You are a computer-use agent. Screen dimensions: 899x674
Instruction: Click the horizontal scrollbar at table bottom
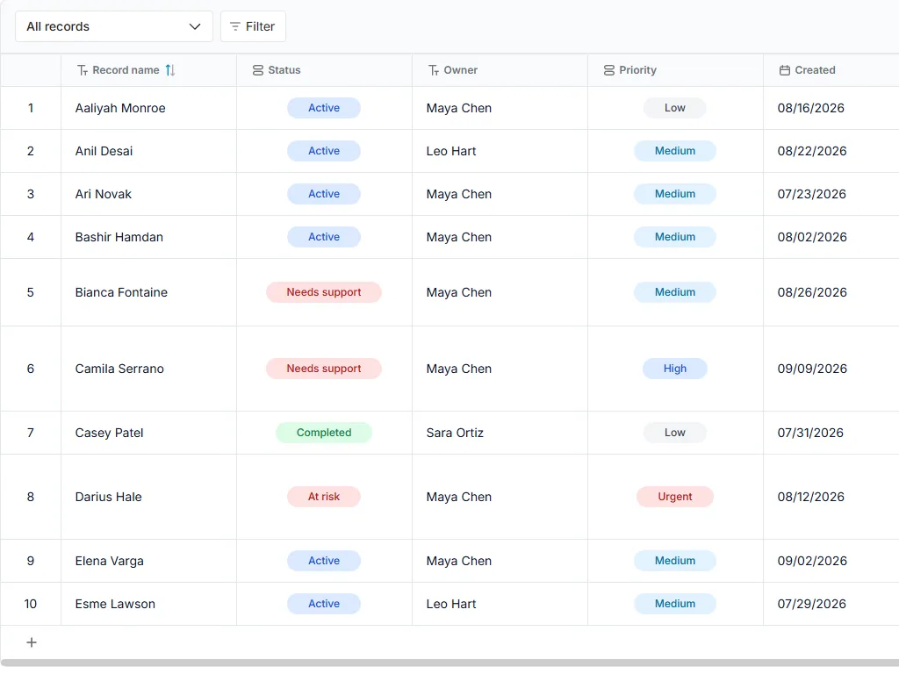tap(449, 663)
